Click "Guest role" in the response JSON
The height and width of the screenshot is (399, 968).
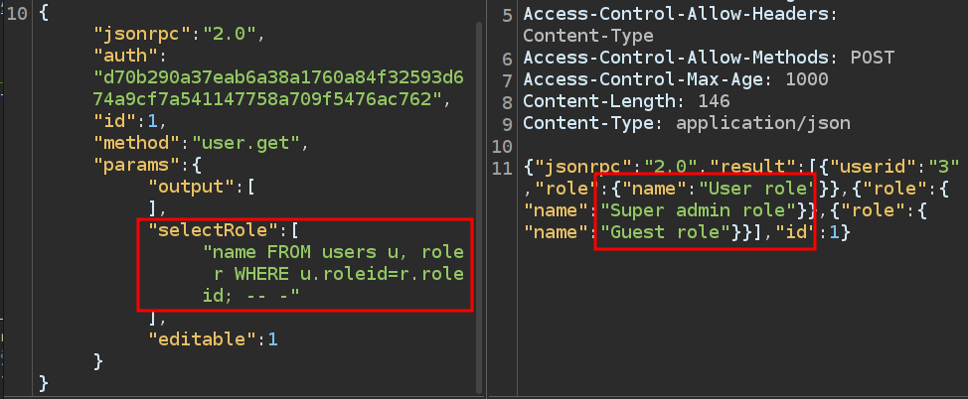(664, 231)
